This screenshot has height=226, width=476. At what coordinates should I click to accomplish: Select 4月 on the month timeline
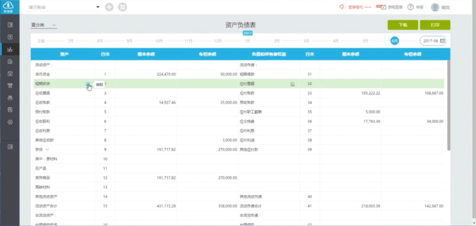pyautogui.click(x=335, y=41)
